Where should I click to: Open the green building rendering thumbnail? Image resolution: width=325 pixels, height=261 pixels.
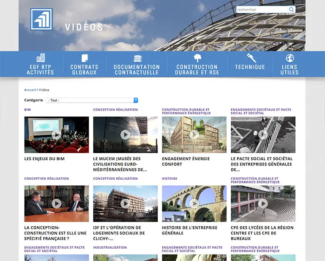[194, 135]
